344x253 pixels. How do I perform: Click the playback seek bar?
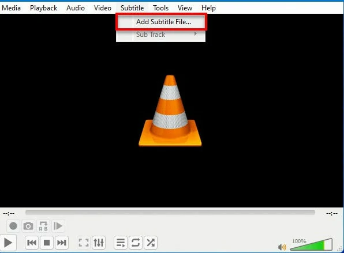[x=170, y=213]
